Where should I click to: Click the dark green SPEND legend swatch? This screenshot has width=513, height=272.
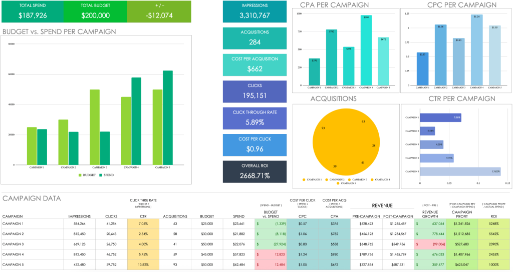(100, 175)
